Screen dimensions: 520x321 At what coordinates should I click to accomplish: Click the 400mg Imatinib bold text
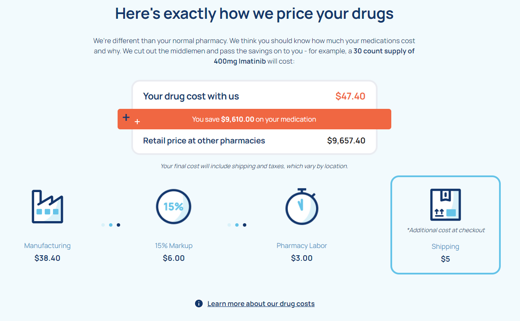click(239, 61)
